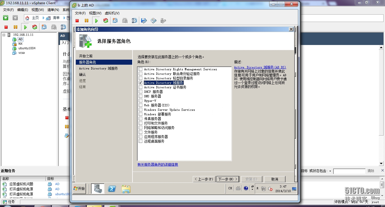Check 传真服务器 role
Viewport: 385px width, 207px height.
tap(140, 119)
